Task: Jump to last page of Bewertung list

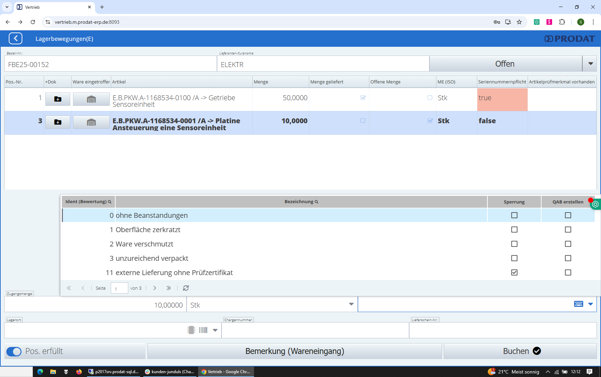Action: pyautogui.click(x=169, y=288)
